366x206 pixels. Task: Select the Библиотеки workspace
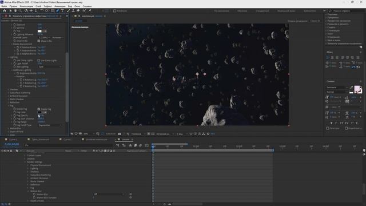tap(309, 11)
